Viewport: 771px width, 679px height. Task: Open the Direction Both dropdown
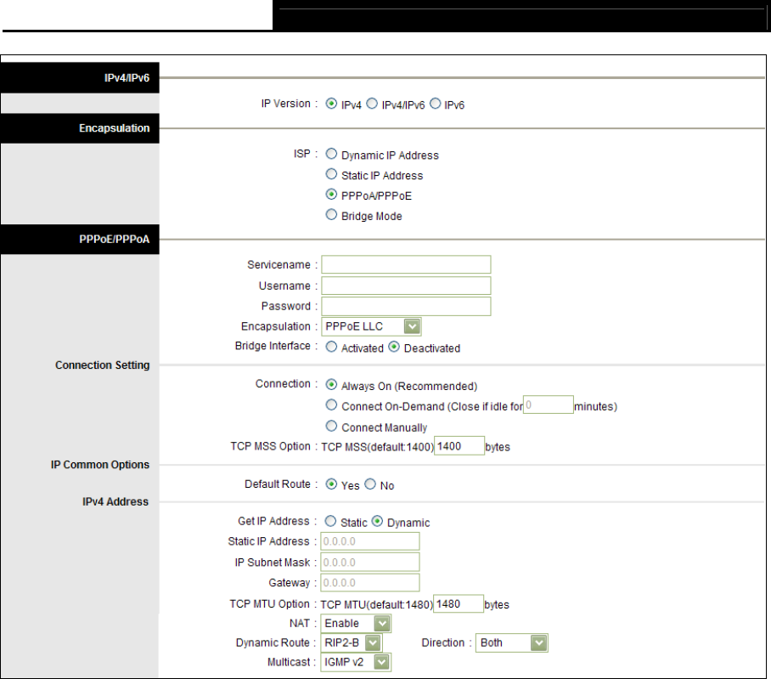click(x=511, y=642)
